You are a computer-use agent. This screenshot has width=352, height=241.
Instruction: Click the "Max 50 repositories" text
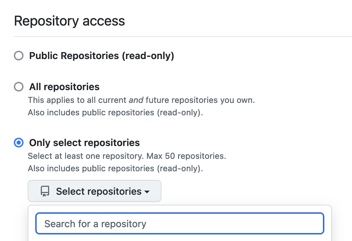pyautogui.click(x=186, y=156)
